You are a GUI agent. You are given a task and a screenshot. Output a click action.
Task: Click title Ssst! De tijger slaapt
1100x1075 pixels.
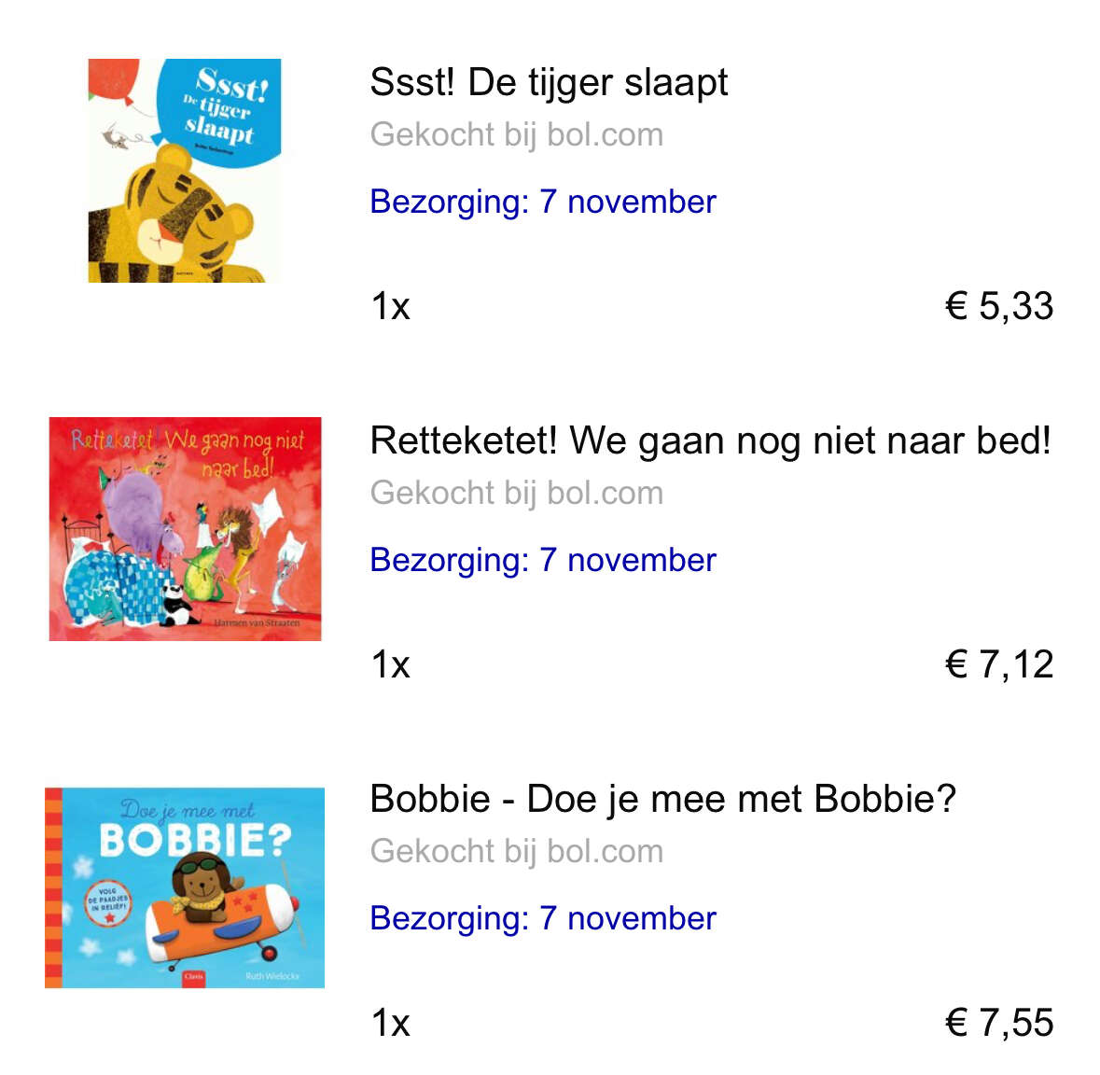pos(549,83)
